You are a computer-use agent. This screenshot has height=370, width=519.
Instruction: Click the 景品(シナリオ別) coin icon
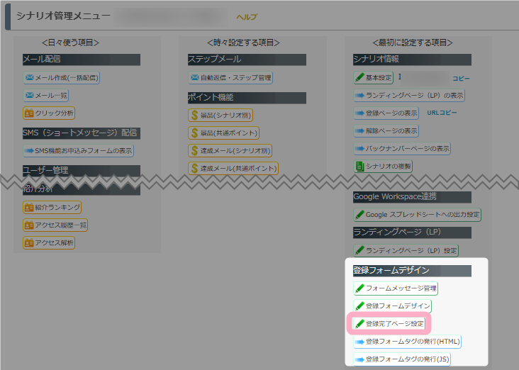coord(194,115)
